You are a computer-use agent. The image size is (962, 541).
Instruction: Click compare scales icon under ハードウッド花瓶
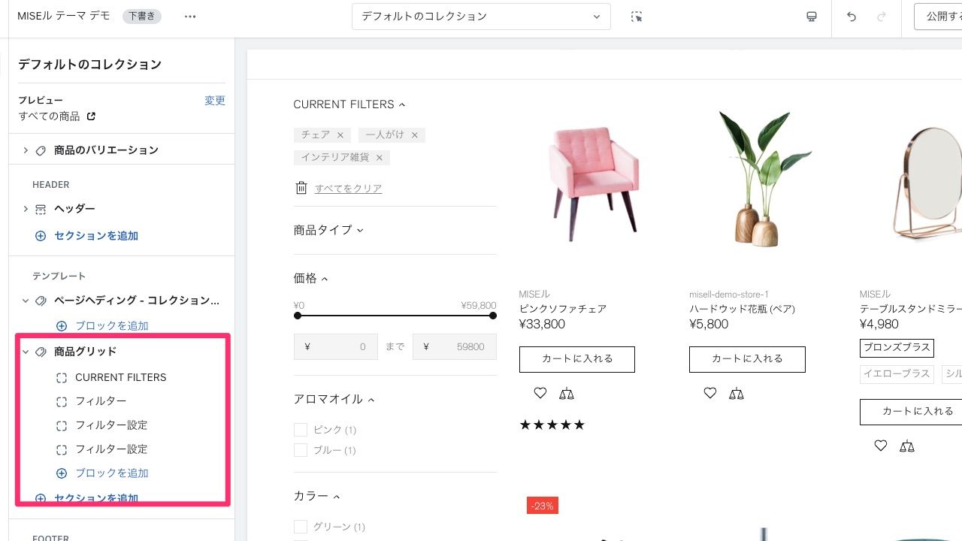pos(737,393)
